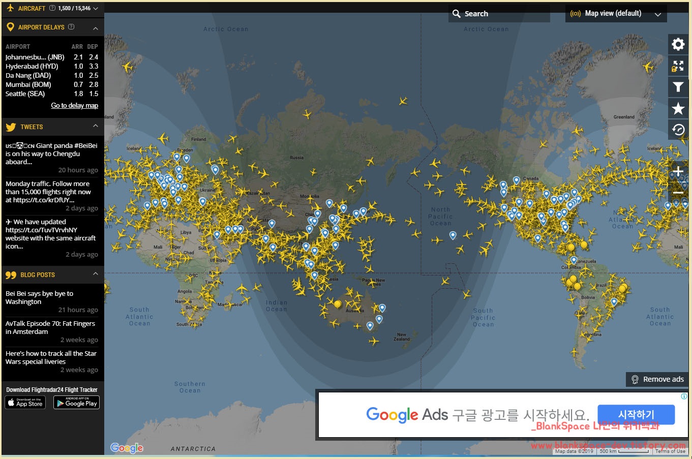Sort by DEP column header
Image resolution: width=692 pixels, height=459 pixels.
coord(93,46)
